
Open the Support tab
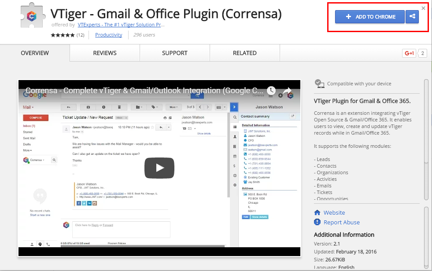pos(175,53)
